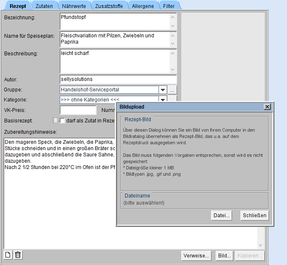The image size is (287, 265).
Task: Click in the Autor field 'sellysolutions'
Action: click(x=118, y=79)
